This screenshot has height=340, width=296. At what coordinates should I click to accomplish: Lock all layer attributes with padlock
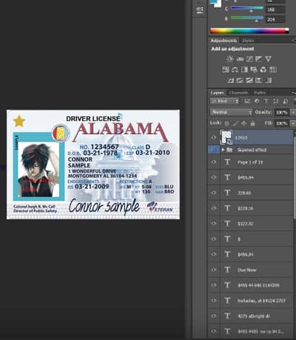tap(252, 123)
